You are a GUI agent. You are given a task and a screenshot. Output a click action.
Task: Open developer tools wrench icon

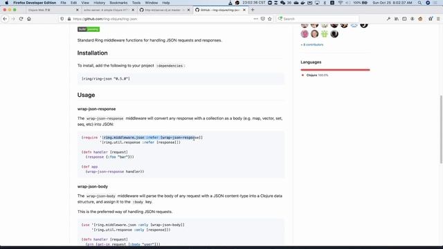(x=388, y=19)
